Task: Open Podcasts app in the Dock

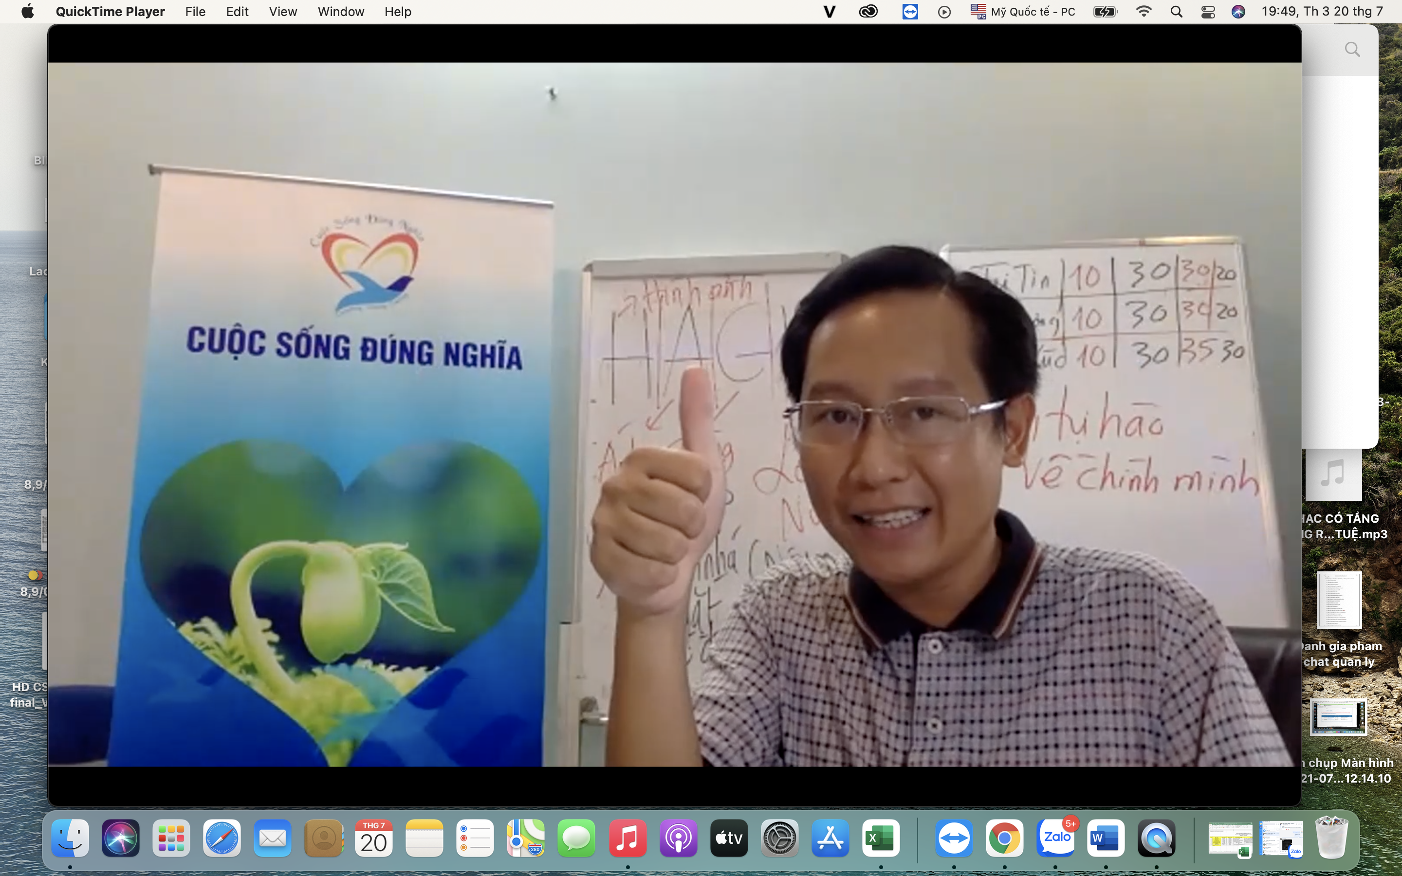Action: [678, 839]
